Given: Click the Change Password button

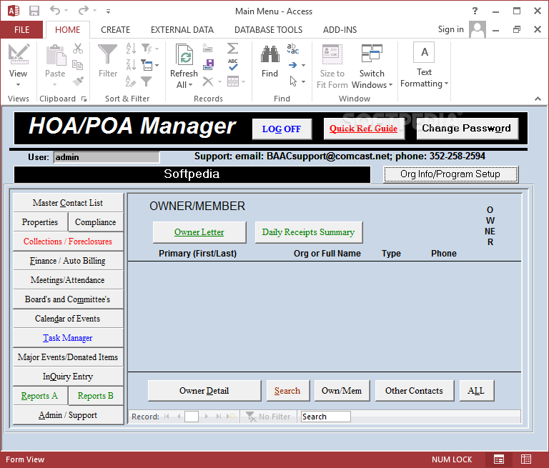Looking at the screenshot, I should tap(467, 129).
